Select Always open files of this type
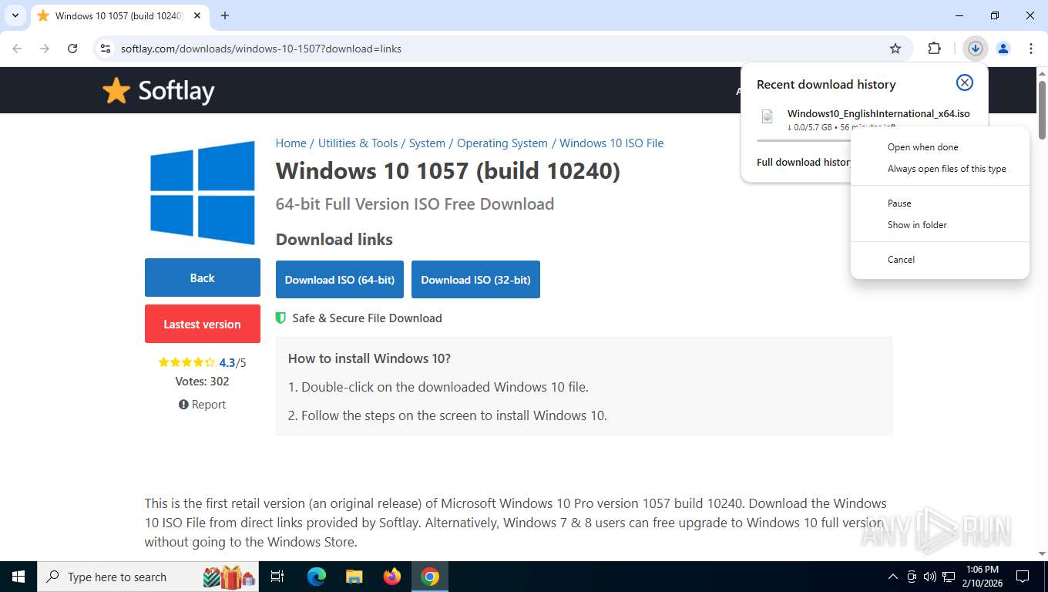The image size is (1048, 592). click(940, 169)
